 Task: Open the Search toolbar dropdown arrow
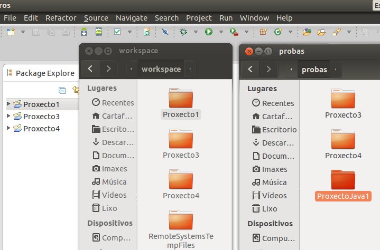point(349,32)
